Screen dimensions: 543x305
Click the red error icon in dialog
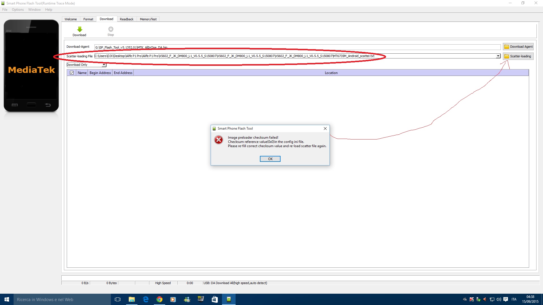pyautogui.click(x=219, y=140)
